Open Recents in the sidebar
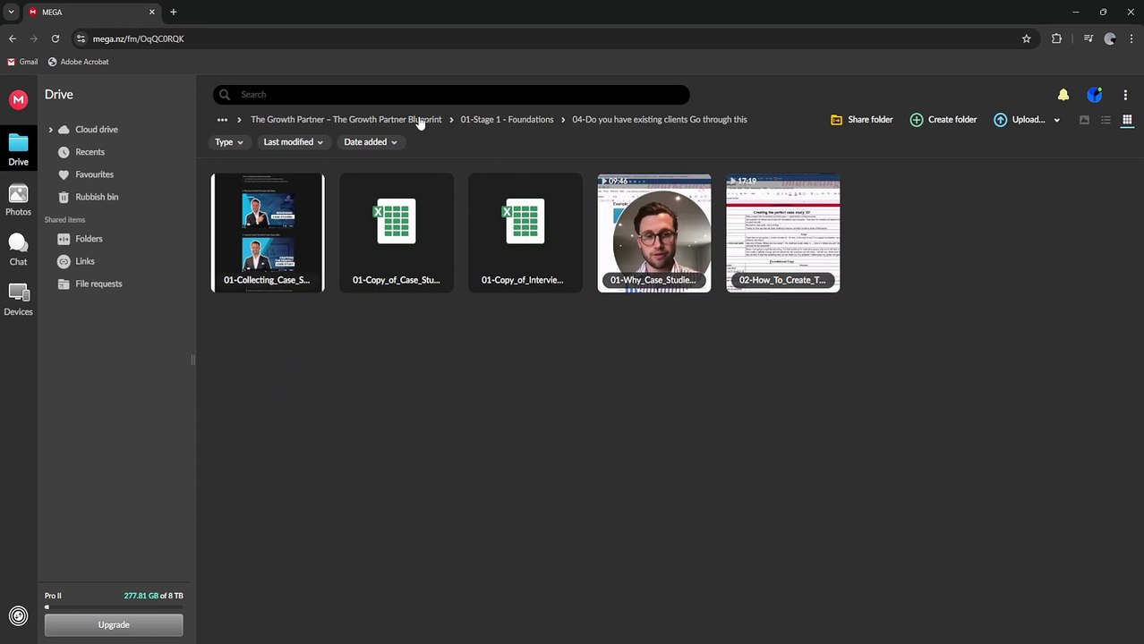1144x644 pixels. tap(90, 152)
